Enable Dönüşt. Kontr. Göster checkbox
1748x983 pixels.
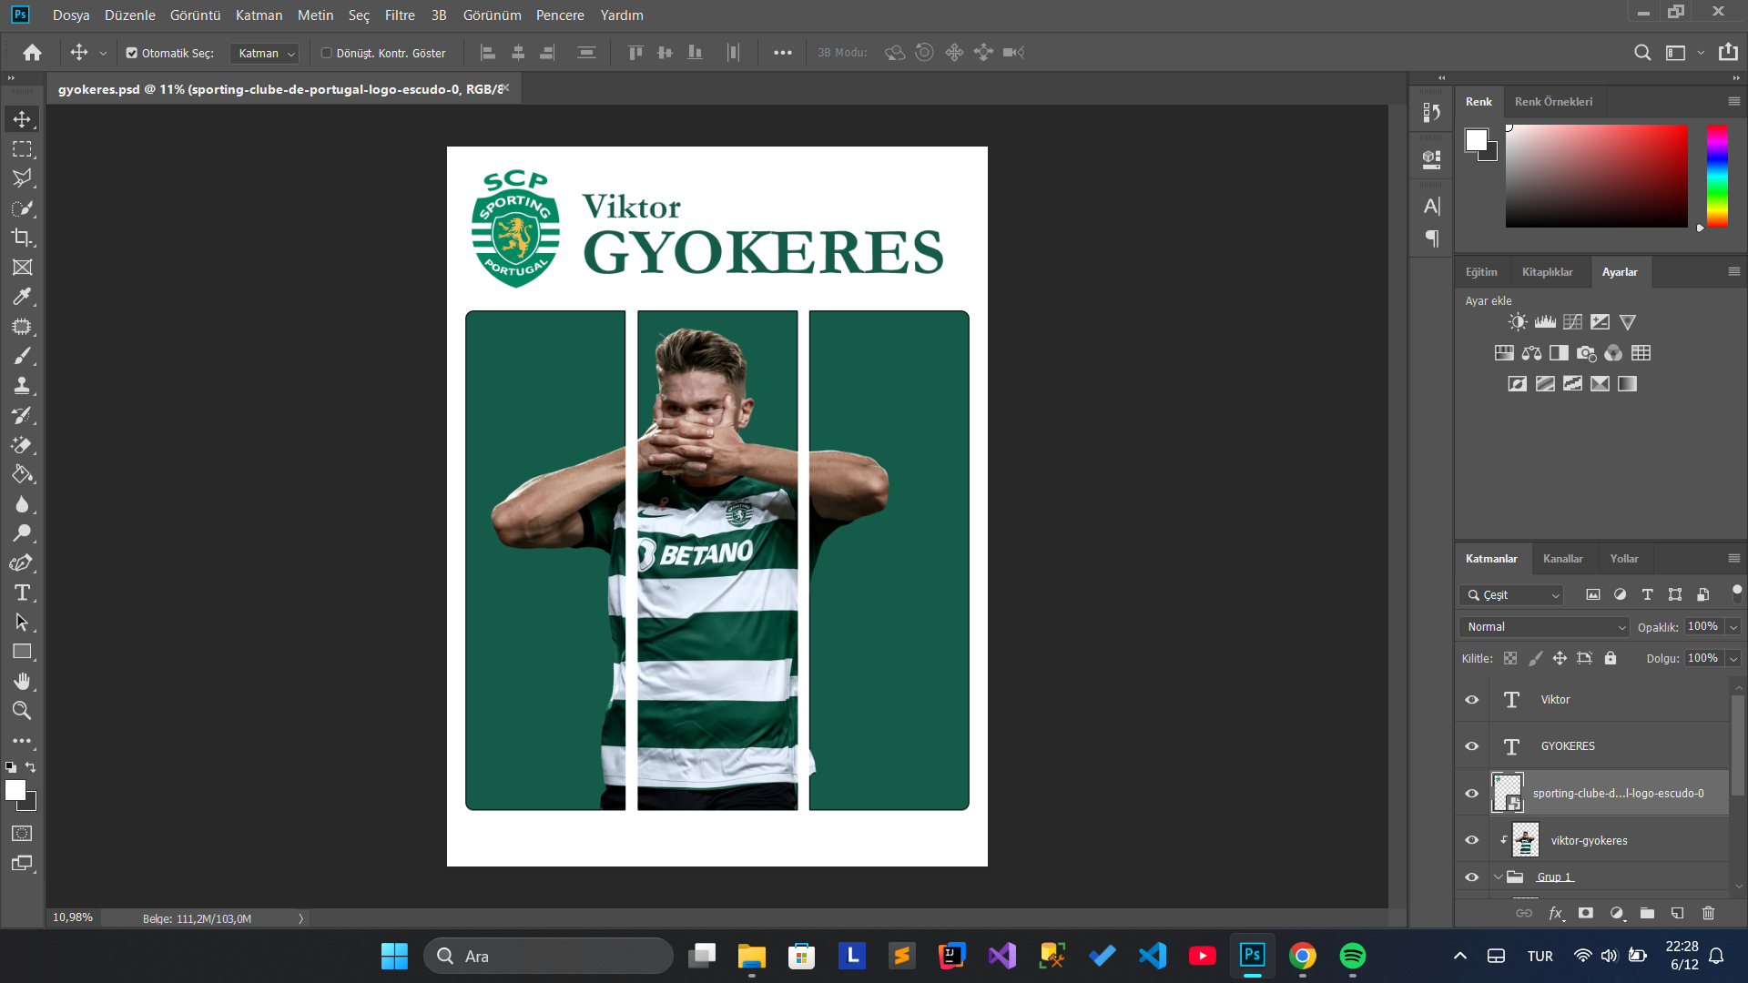pyautogui.click(x=326, y=53)
